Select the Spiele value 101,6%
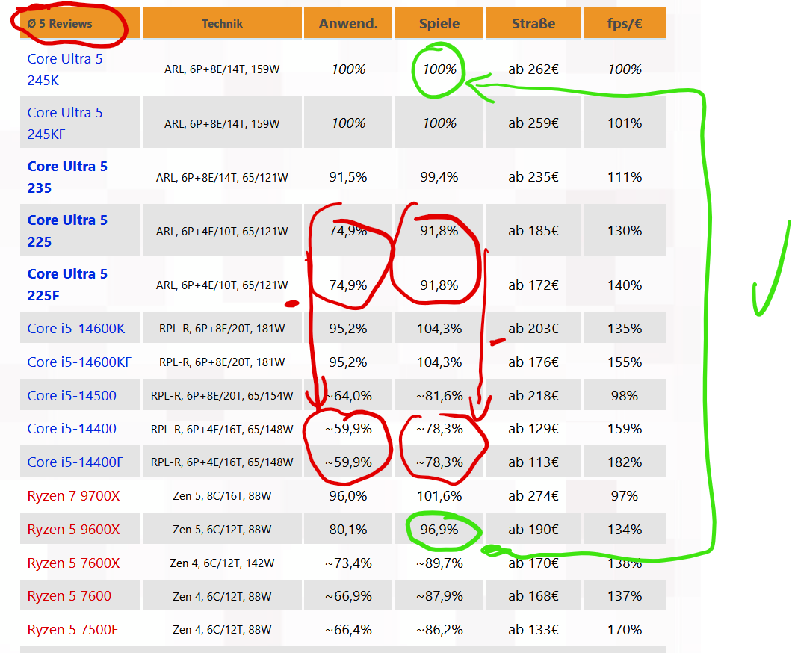 click(439, 496)
